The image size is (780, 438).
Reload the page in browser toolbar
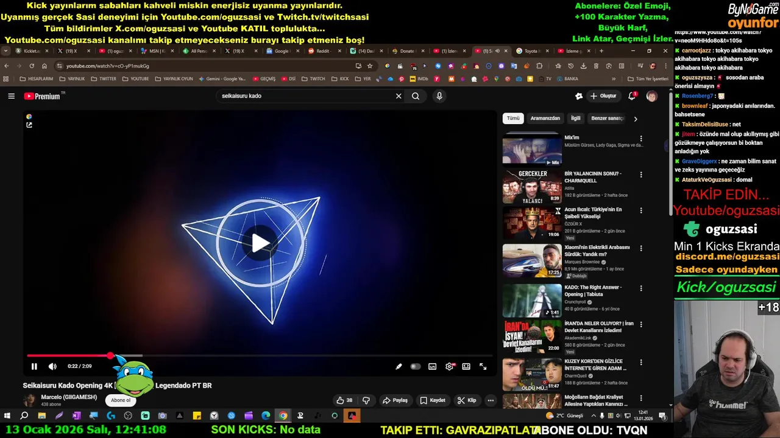(31, 66)
